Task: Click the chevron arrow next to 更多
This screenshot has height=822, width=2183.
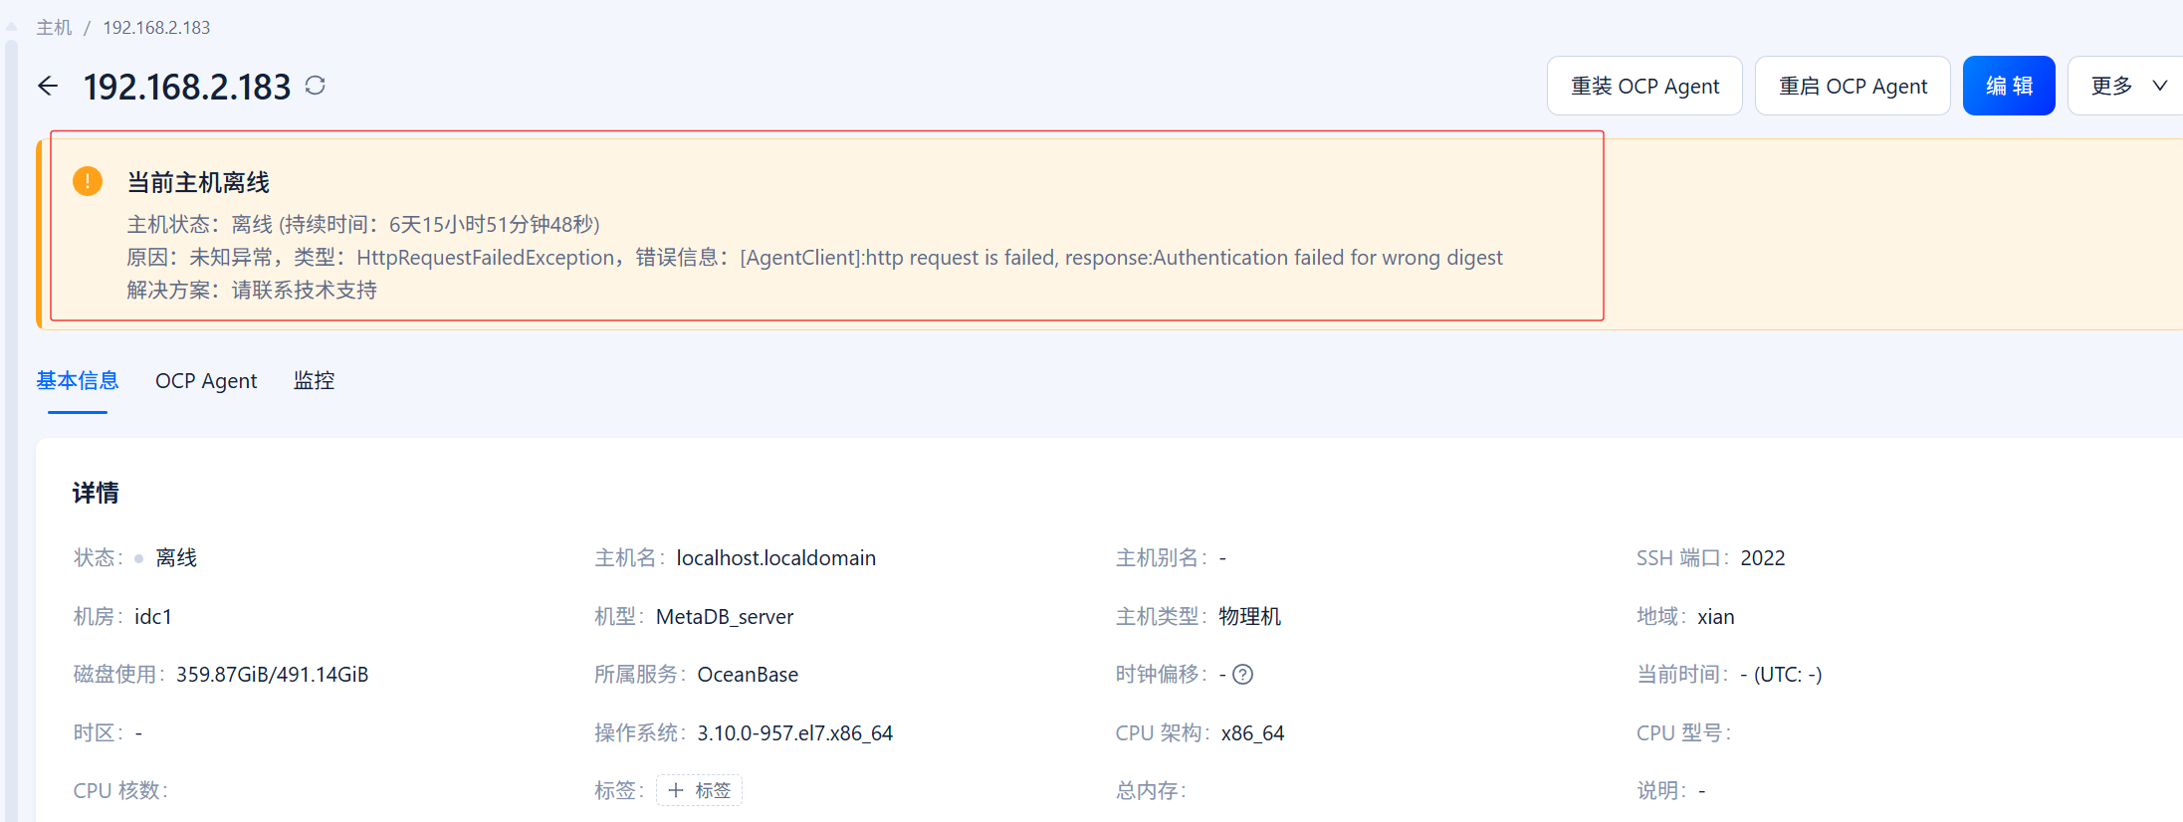Action: point(2159,86)
